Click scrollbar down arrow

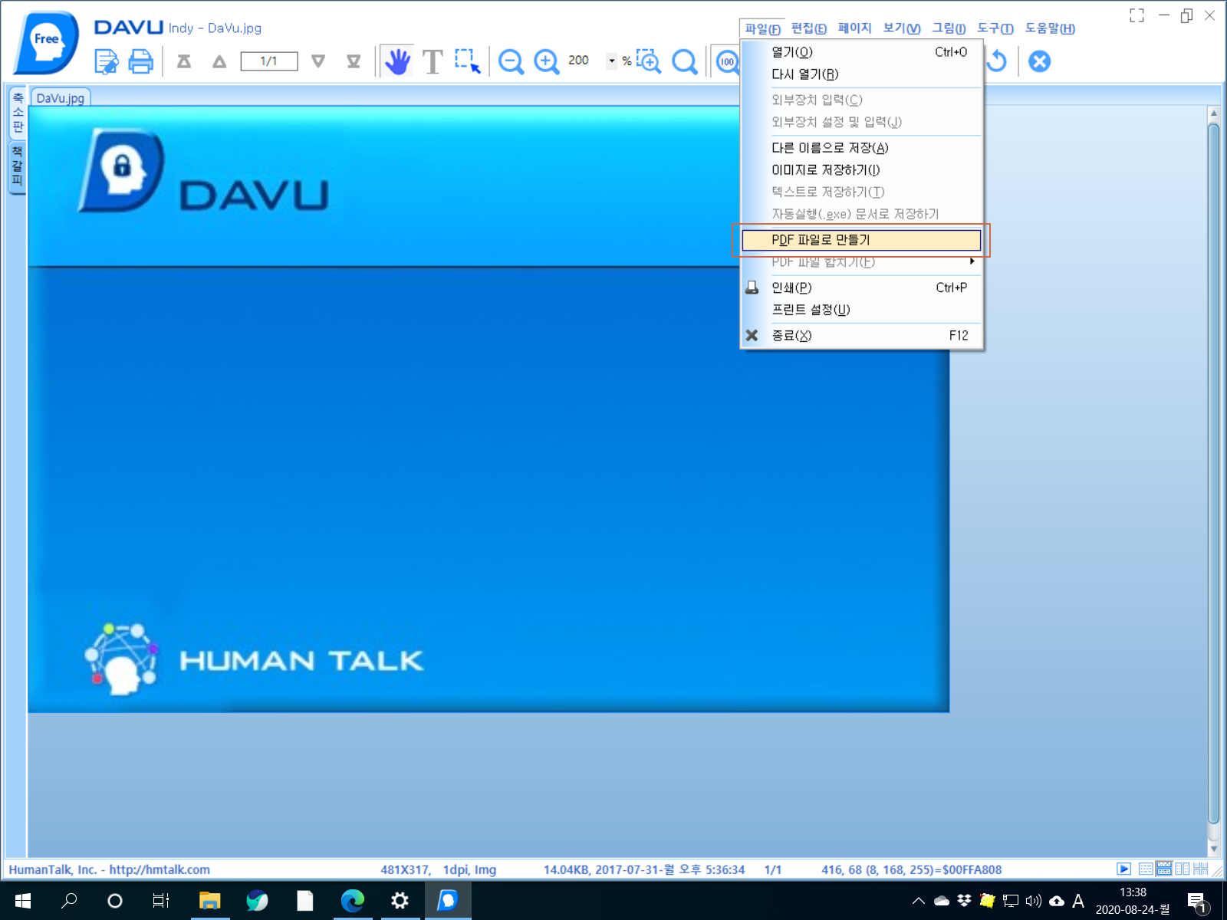click(x=1213, y=849)
